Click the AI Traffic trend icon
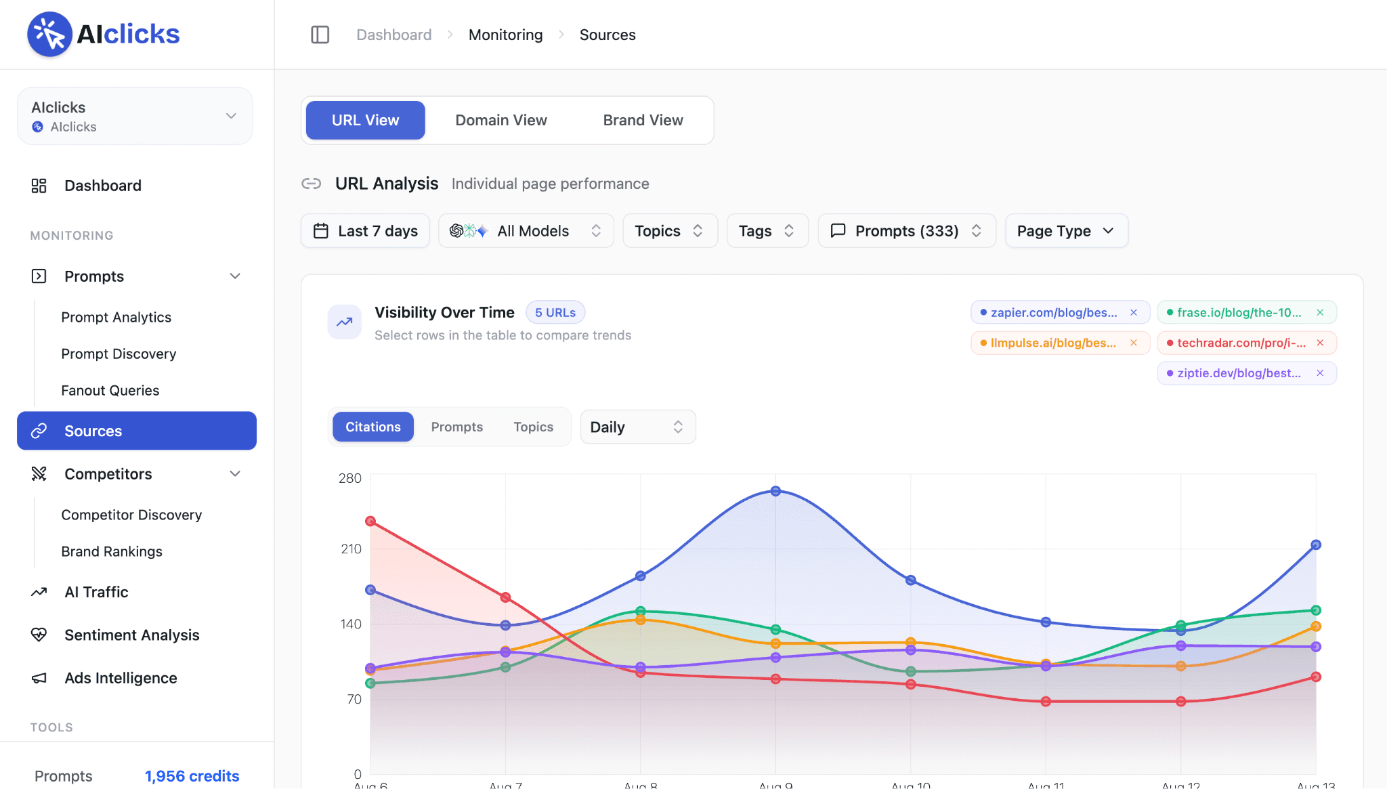Screen dimensions: 1387x789 coord(39,592)
